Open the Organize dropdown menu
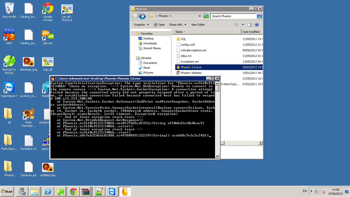The image size is (350, 197). (141, 25)
